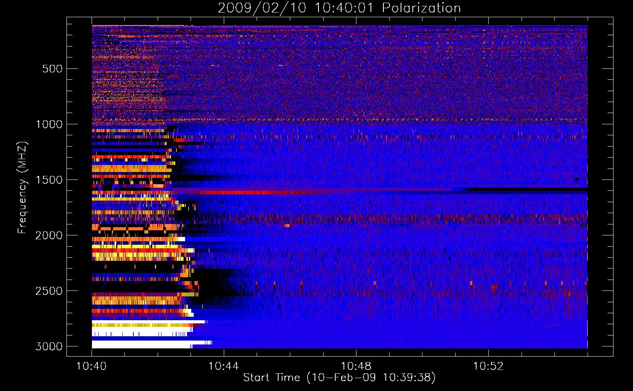This screenshot has height=391, width=633.
Task: Click the 2000 frequency tick label
Action: (x=49, y=235)
